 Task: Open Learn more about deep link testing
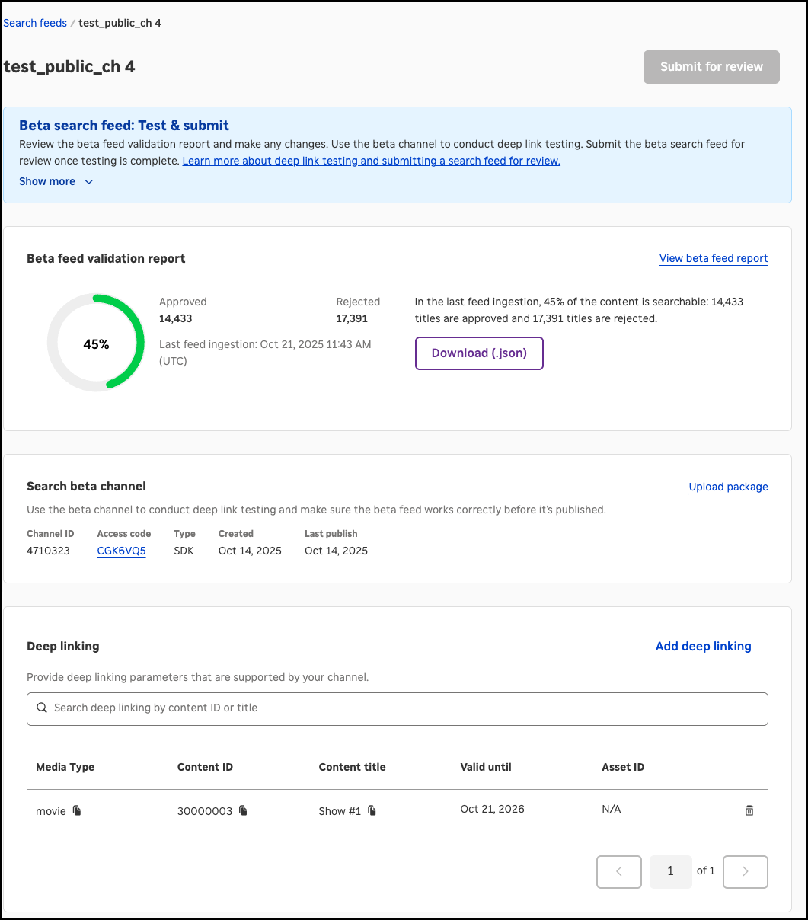click(371, 161)
